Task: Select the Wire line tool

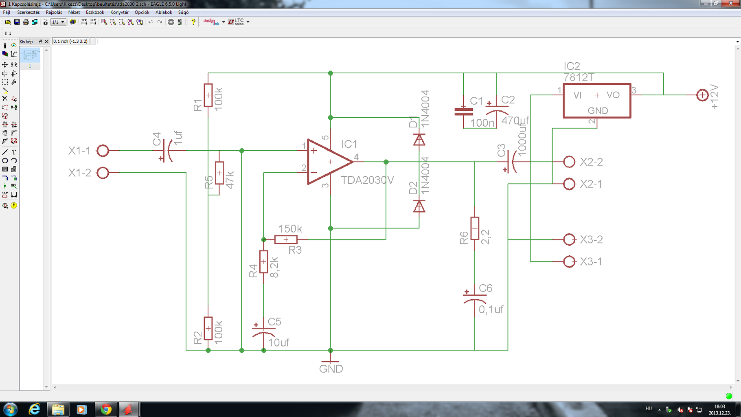Action: click(x=5, y=152)
